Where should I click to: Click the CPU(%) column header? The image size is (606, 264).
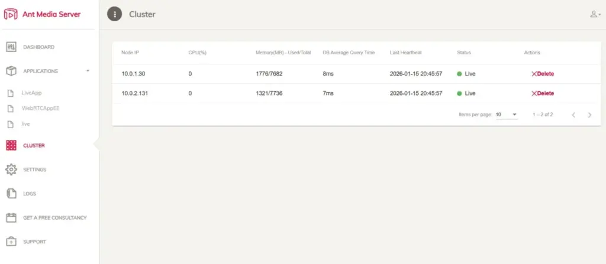tap(198, 53)
